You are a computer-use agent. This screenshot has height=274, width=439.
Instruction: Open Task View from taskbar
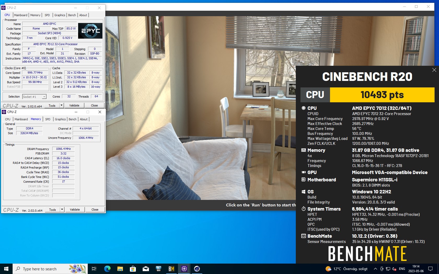click(x=94, y=269)
